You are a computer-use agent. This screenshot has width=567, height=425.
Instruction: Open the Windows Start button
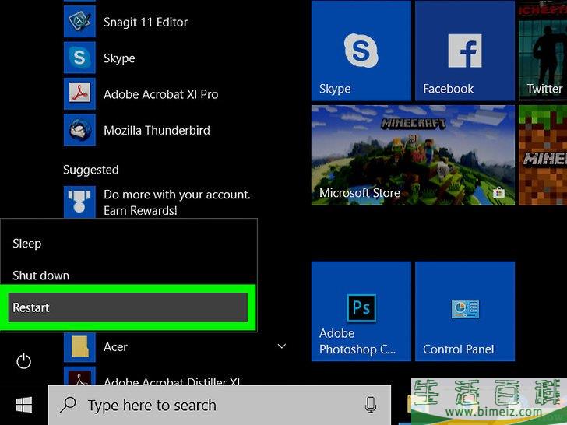(x=24, y=405)
